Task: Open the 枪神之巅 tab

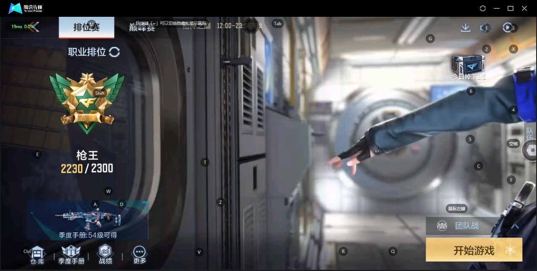Action: pos(196,26)
